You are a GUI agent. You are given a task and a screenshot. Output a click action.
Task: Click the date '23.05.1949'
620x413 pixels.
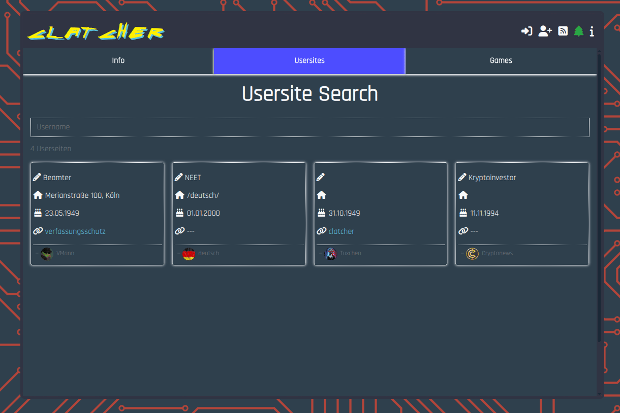click(x=62, y=213)
